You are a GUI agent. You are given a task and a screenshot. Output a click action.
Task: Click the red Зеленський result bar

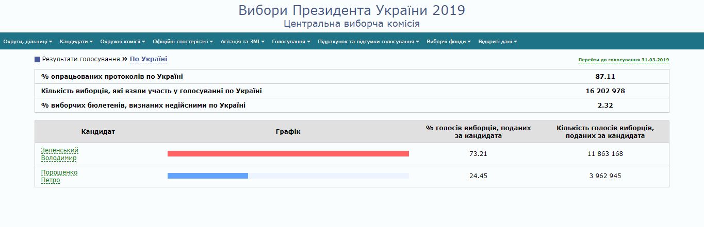288,153
